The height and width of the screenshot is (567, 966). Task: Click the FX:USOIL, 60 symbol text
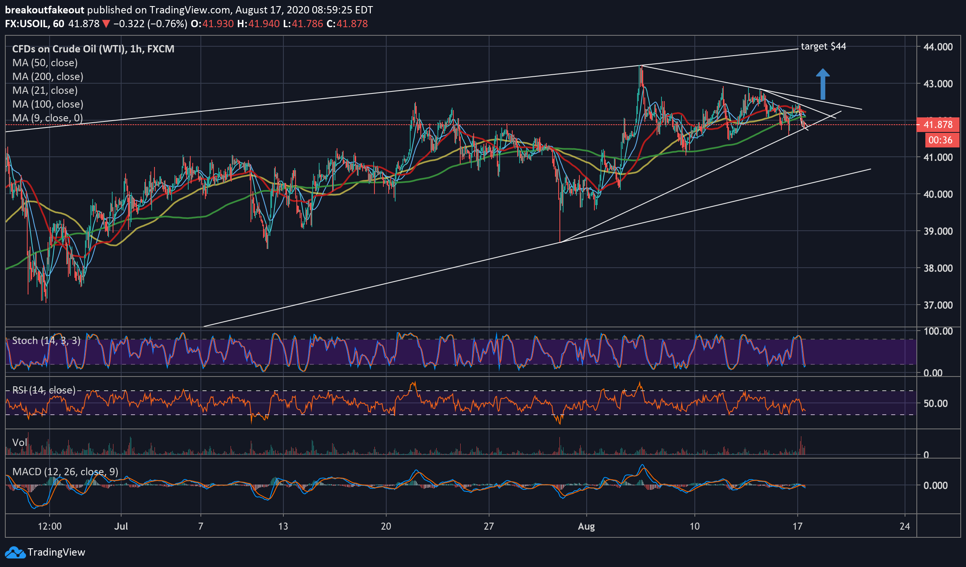[35, 24]
